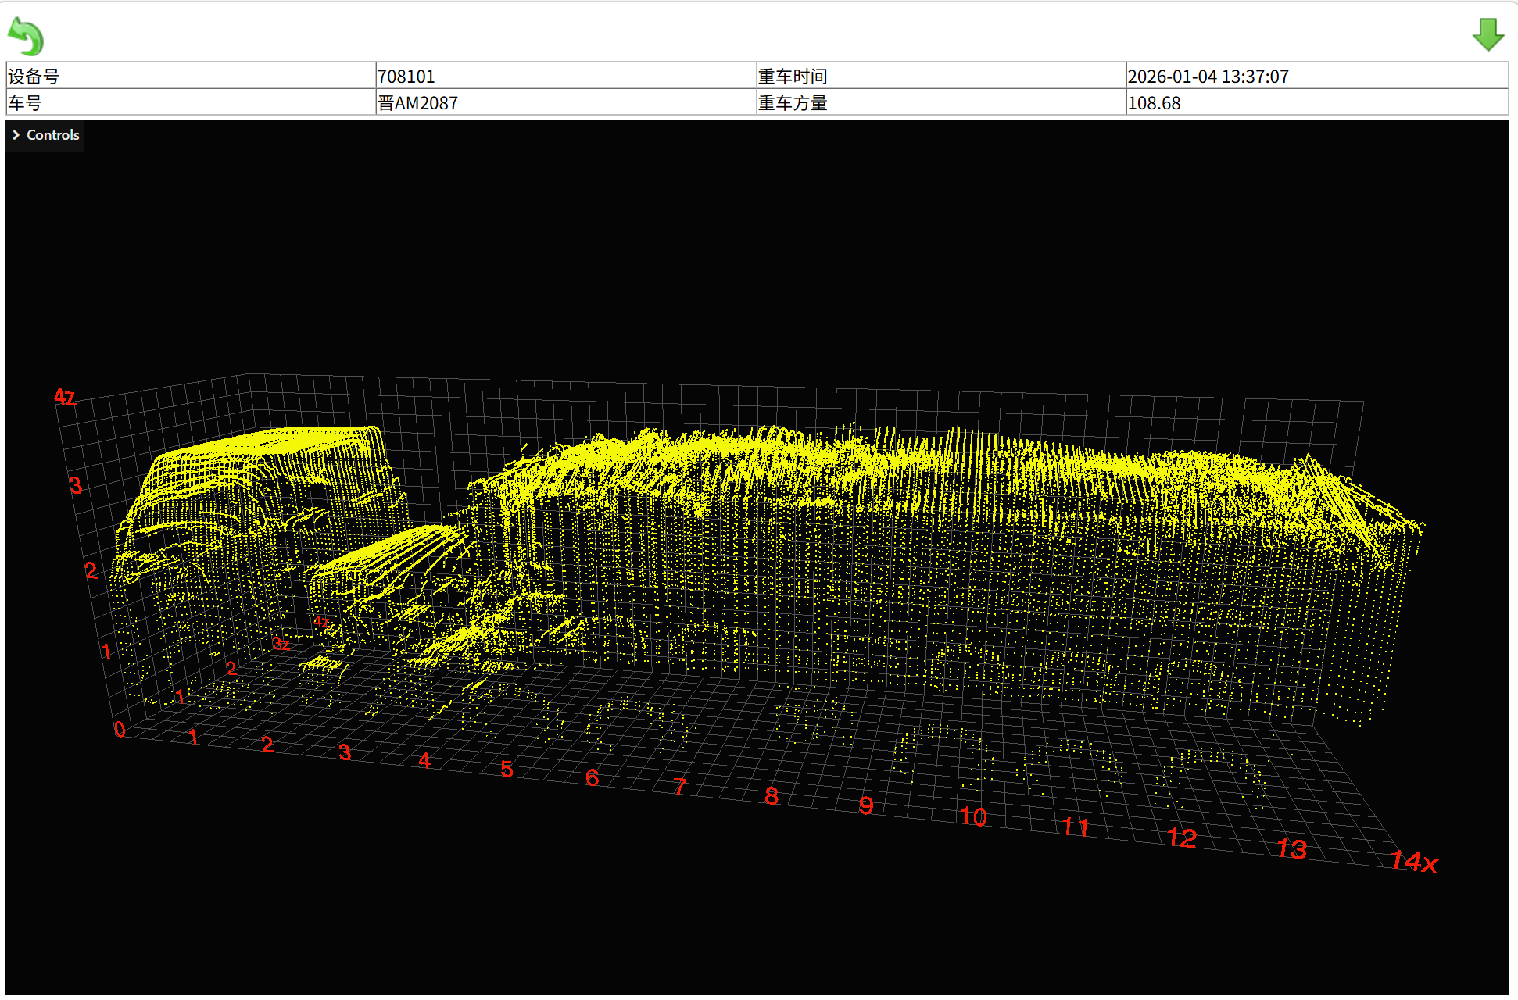Click the plate number 晋AM2087 cell
Viewport: 1518px width, 1000px height.
coord(417,103)
